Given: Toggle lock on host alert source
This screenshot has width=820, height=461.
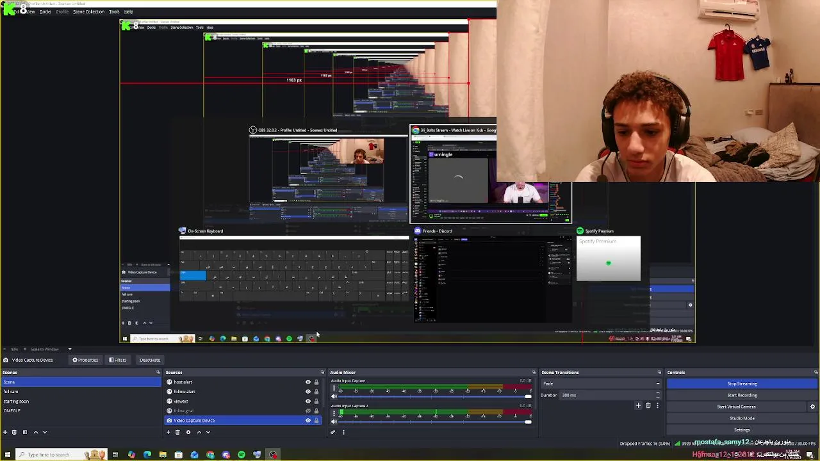Looking at the screenshot, I should tap(316, 382).
